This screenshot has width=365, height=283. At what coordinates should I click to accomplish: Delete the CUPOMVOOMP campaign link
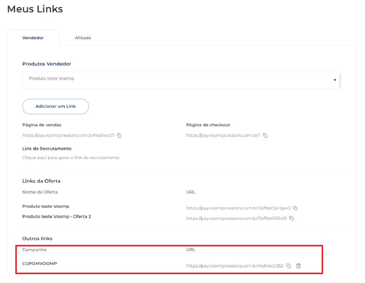point(298,266)
